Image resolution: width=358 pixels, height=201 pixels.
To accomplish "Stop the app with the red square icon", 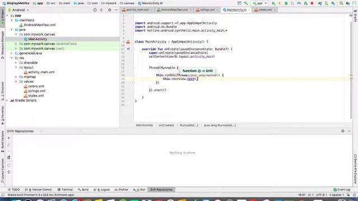I will 312,3.
